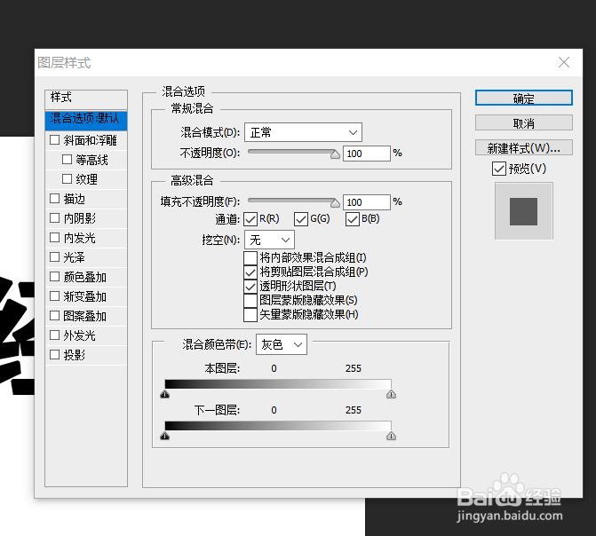This screenshot has height=536, width=596.
Task: Enable the 纹理 checkbox
Action: (x=67, y=178)
